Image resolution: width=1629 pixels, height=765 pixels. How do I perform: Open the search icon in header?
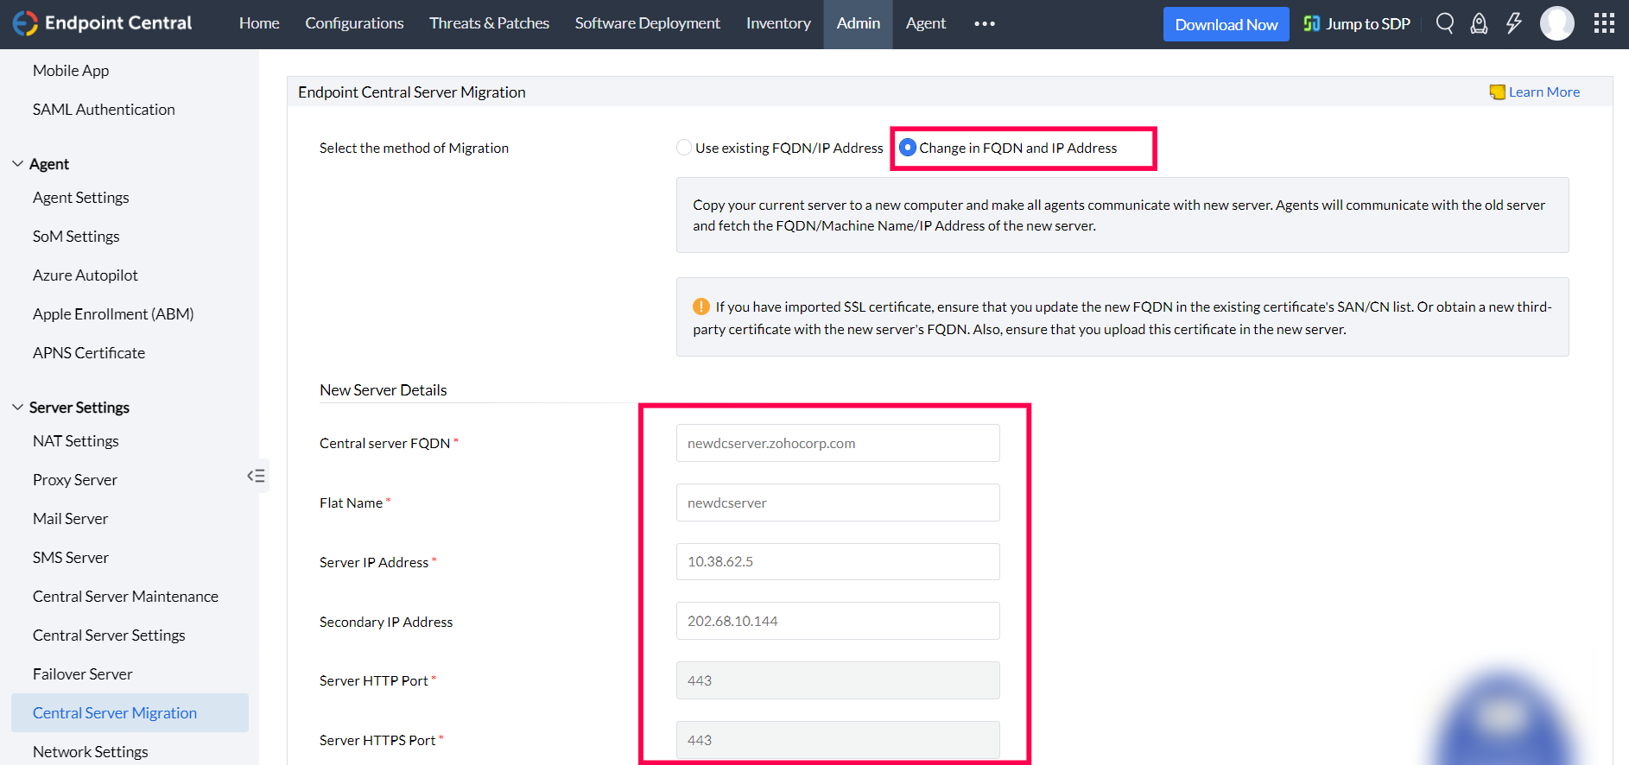point(1445,23)
